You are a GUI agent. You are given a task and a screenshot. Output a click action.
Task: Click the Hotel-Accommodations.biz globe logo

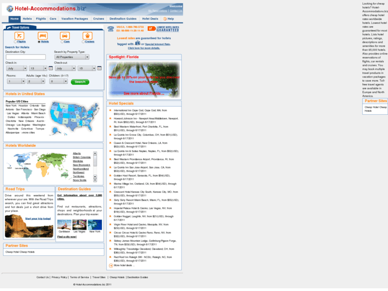point(10,9)
